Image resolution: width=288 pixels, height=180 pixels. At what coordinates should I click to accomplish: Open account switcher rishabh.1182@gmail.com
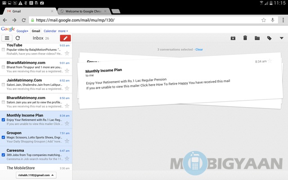[36, 175]
